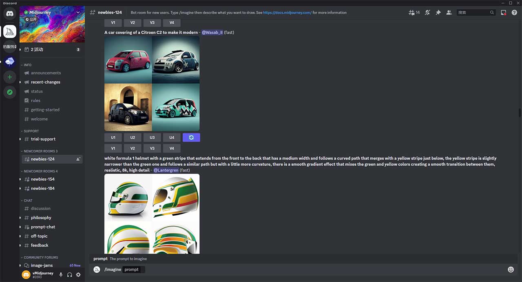The height and width of the screenshot is (282, 522).
Task: Select the Midjourney sailboat server icon
Action: point(10,31)
